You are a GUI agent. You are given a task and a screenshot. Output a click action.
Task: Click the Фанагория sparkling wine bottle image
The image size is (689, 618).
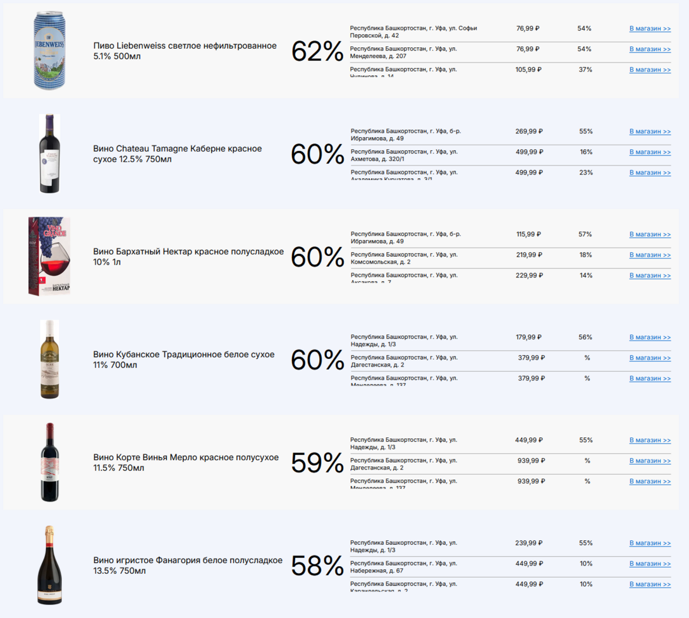(x=49, y=566)
